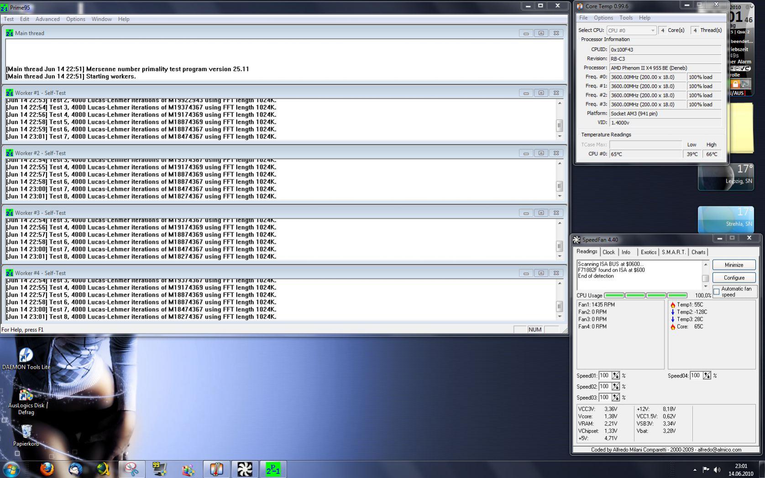Image resolution: width=765 pixels, height=478 pixels.
Task: Click the Worker #2 up scroll arrow
Action: pyautogui.click(x=560, y=163)
